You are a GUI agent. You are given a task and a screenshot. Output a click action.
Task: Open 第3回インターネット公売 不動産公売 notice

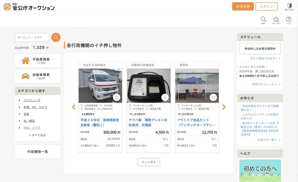260,129
